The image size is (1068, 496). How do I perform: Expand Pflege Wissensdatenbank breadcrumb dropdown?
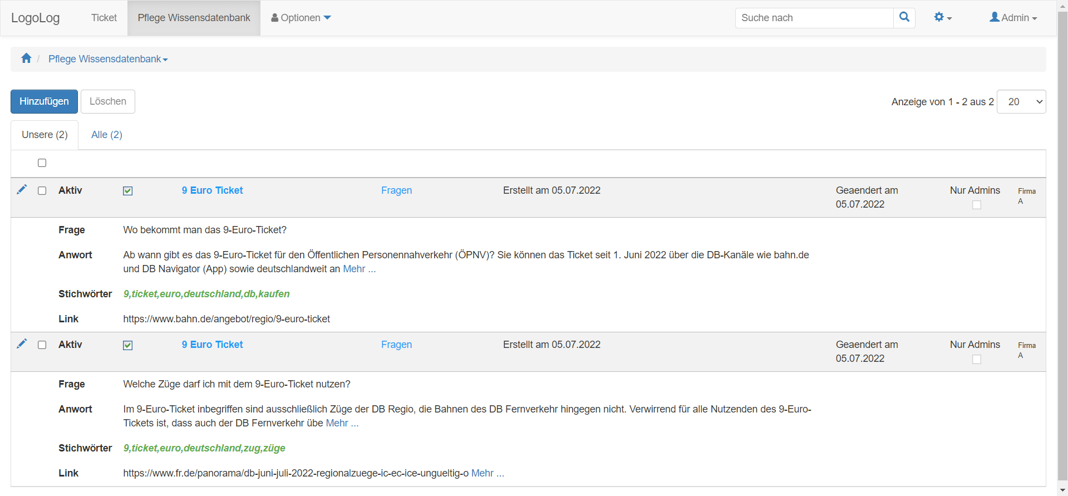[108, 59]
